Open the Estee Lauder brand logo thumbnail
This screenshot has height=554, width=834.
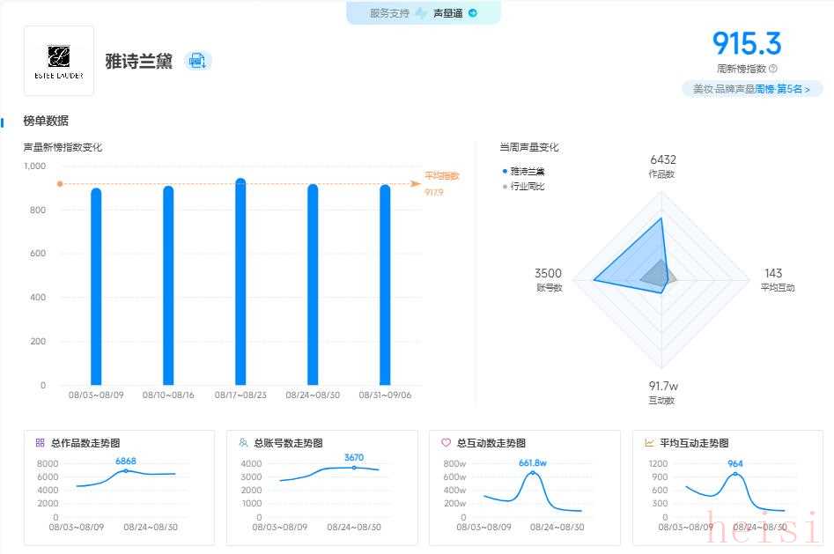click(59, 61)
